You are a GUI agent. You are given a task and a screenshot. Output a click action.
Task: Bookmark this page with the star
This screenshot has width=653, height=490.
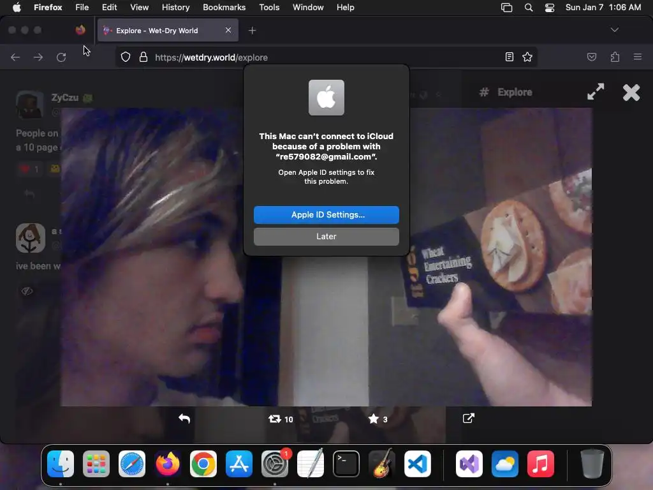pos(527,57)
